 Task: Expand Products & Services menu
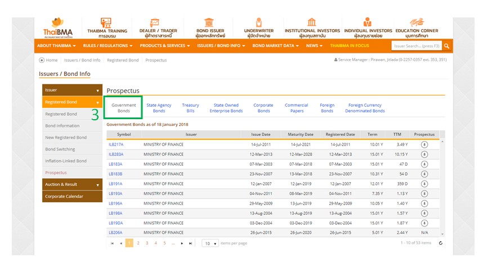[165, 46]
